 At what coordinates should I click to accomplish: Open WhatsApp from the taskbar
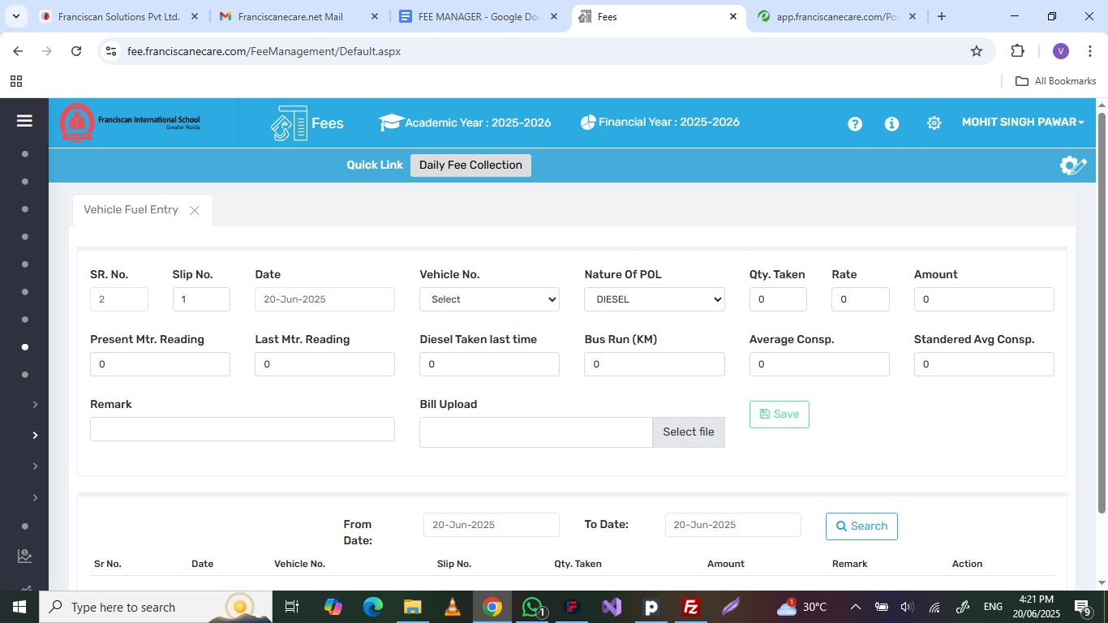pos(532,607)
